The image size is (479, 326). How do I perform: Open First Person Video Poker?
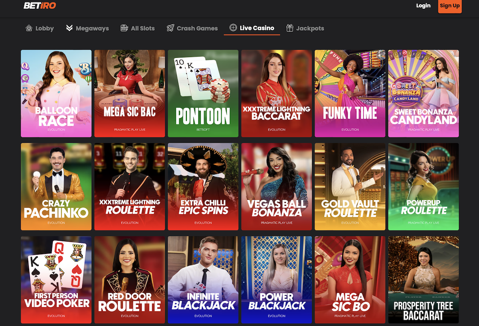[56, 279]
